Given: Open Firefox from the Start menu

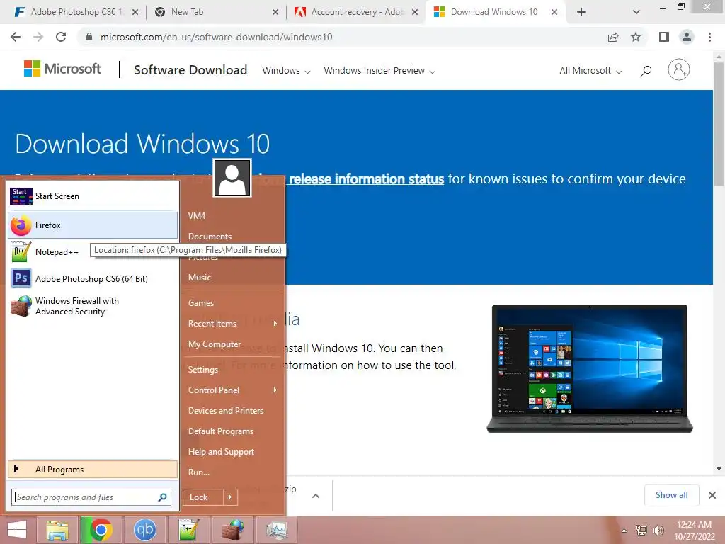Looking at the screenshot, I should (93, 225).
